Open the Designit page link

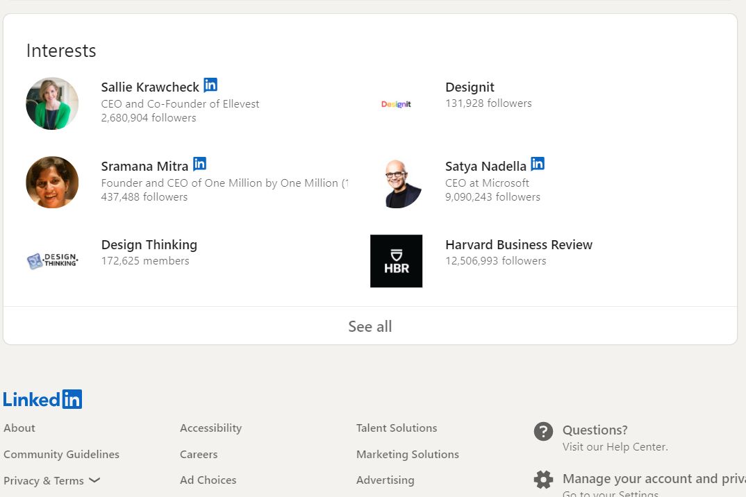pyautogui.click(x=470, y=87)
